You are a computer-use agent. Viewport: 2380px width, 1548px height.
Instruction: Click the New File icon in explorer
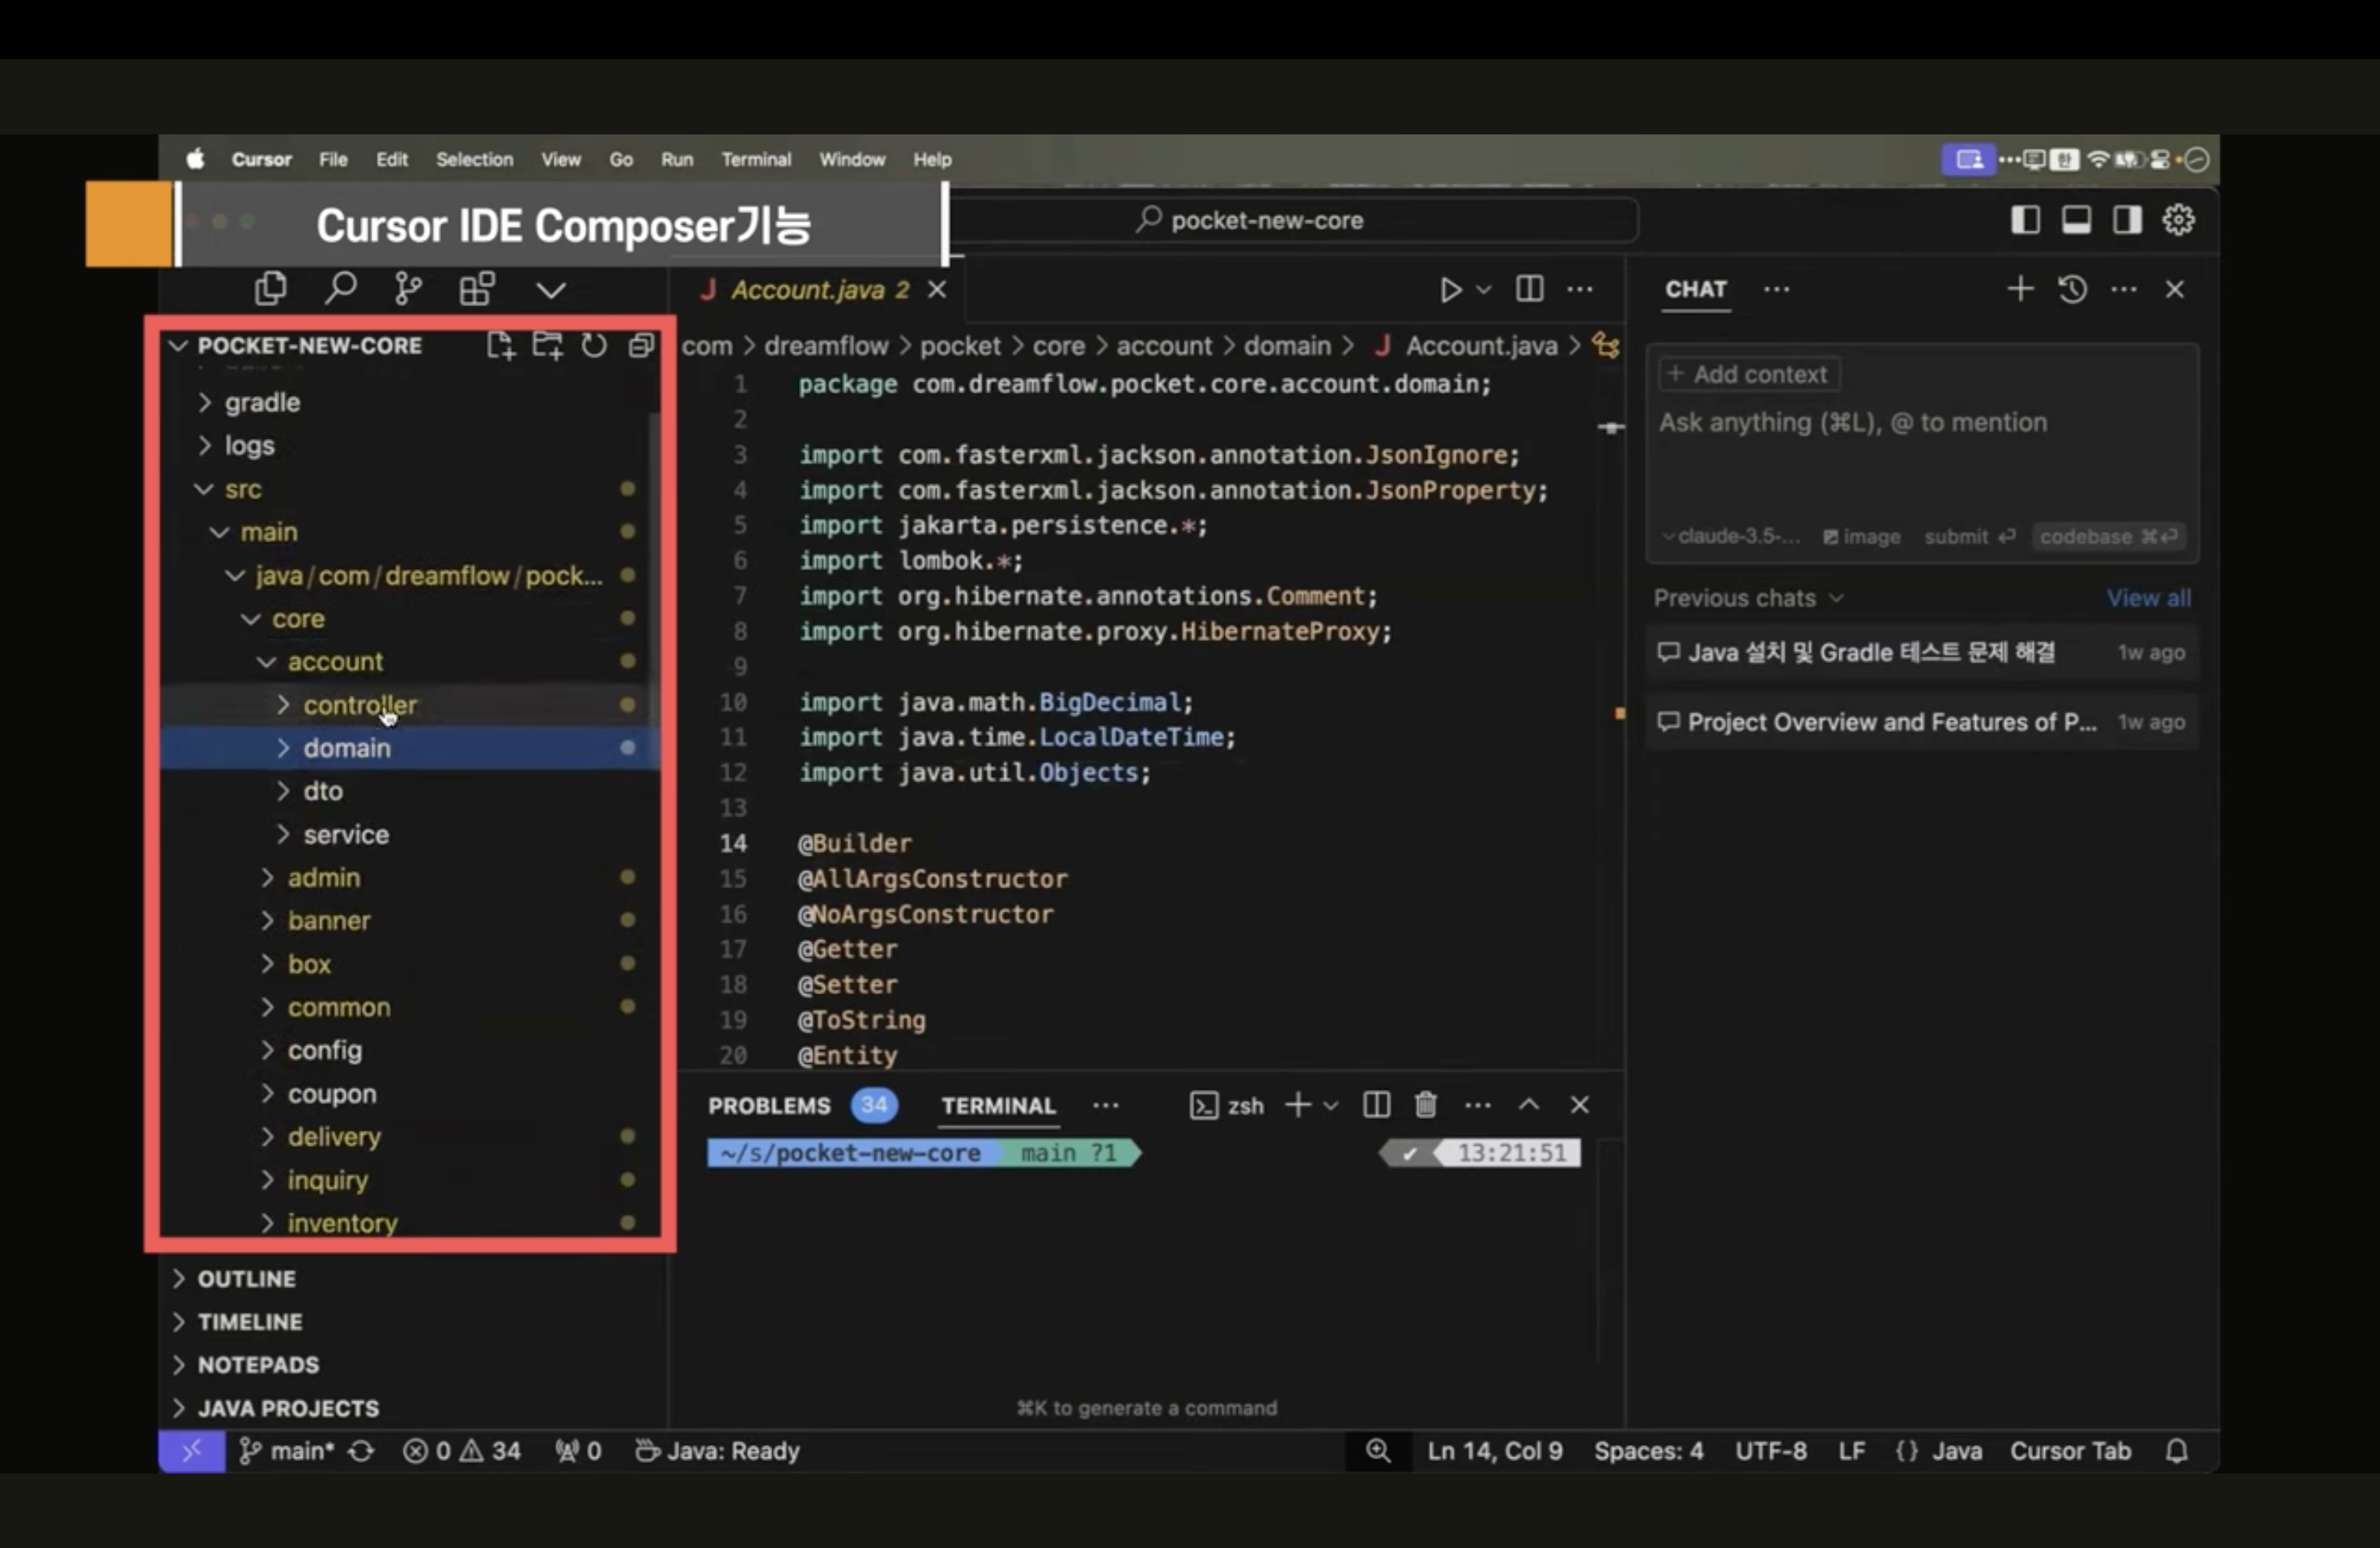pyautogui.click(x=500, y=346)
